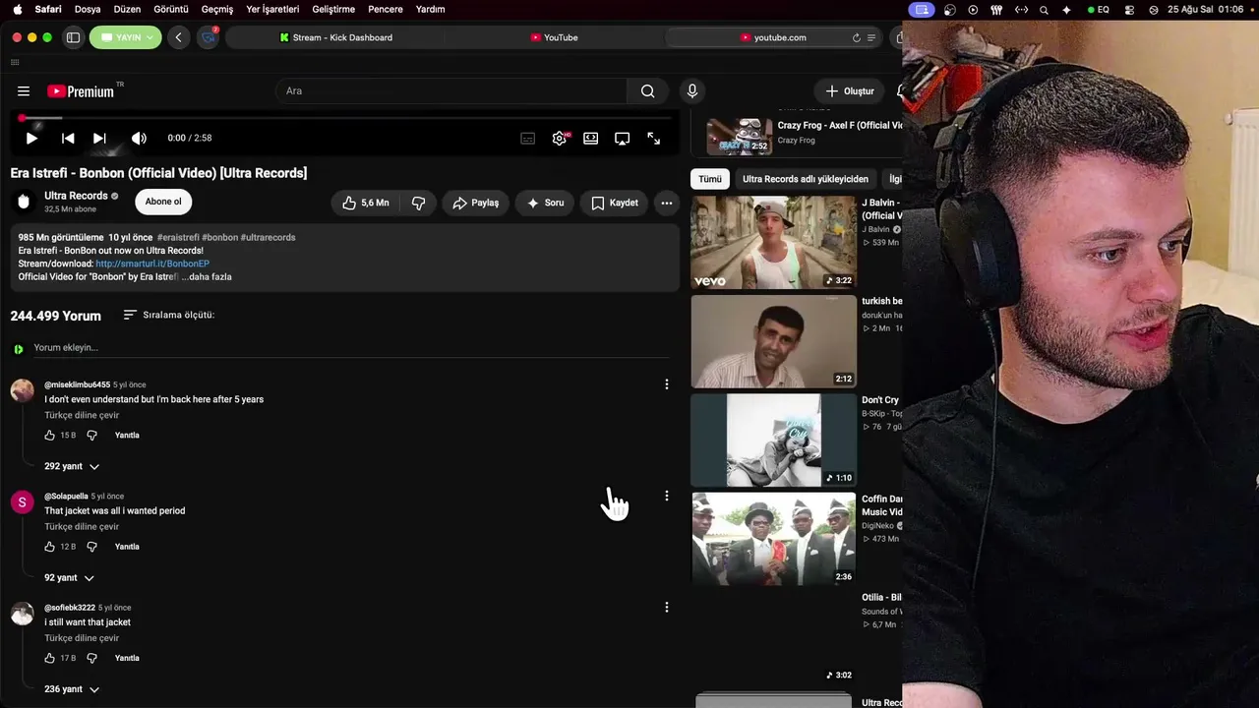Open options menu for @miseklimbu6455's comment
1259x708 pixels.
[667, 384]
